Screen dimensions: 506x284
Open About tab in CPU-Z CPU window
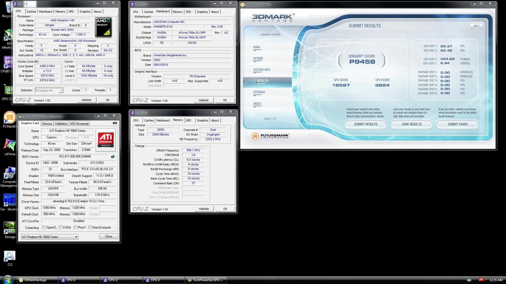pyautogui.click(x=97, y=11)
